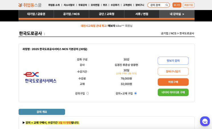Select the 강의+교재 구입 radio button

(136, 93)
